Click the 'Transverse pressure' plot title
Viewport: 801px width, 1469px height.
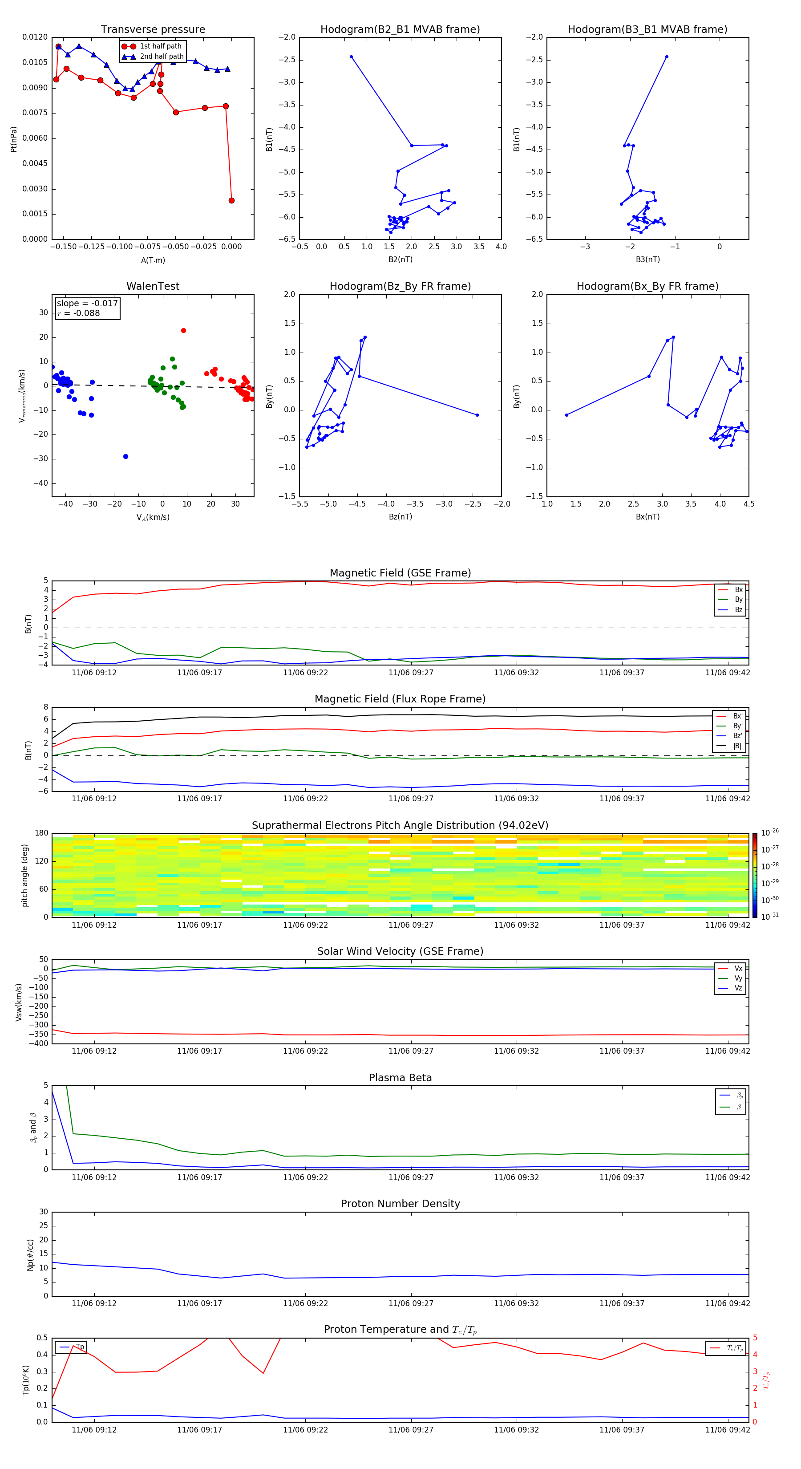click(153, 30)
